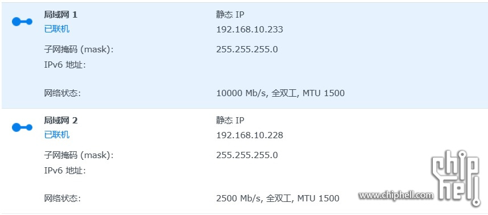Click the 网络状态 label of 局域网 1
This screenshot has height=215, width=488.
tap(62, 93)
